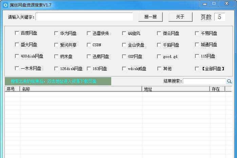
Task: Click the green double-click hint banner
Action: [58, 81]
